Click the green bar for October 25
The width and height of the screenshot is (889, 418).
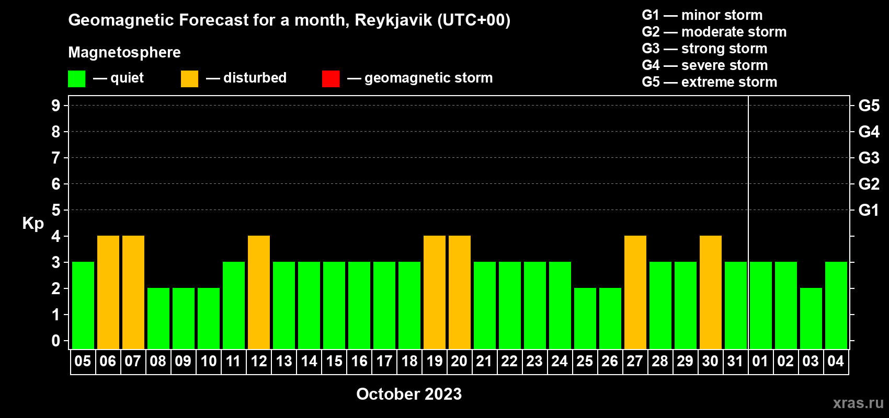(x=585, y=318)
